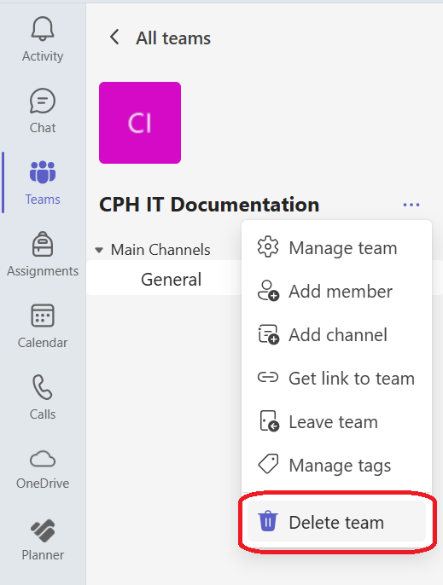This screenshot has width=443, height=585.
Task: Choose Manage team from the menu
Action: click(336, 247)
